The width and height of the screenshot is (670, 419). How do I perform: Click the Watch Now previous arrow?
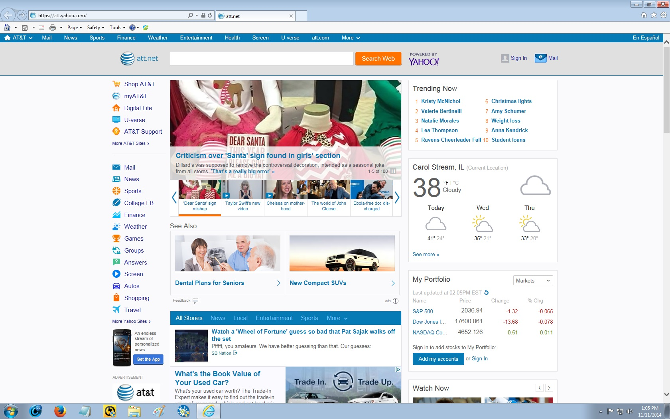(539, 387)
